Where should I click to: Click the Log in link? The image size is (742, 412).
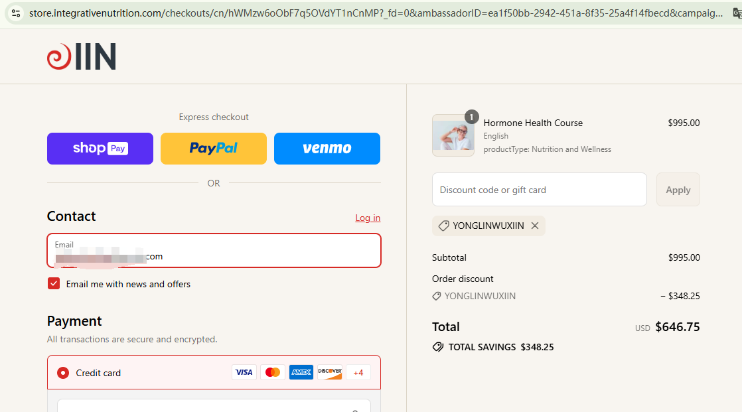[368, 218]
